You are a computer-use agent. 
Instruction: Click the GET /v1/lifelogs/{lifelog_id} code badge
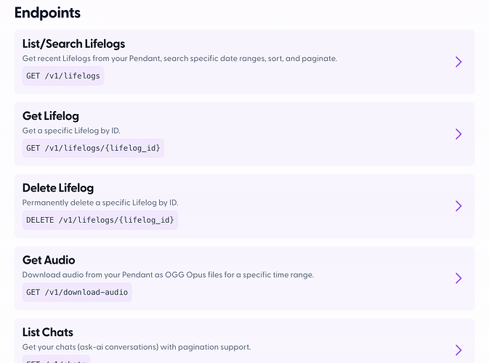tap(94, 148)
